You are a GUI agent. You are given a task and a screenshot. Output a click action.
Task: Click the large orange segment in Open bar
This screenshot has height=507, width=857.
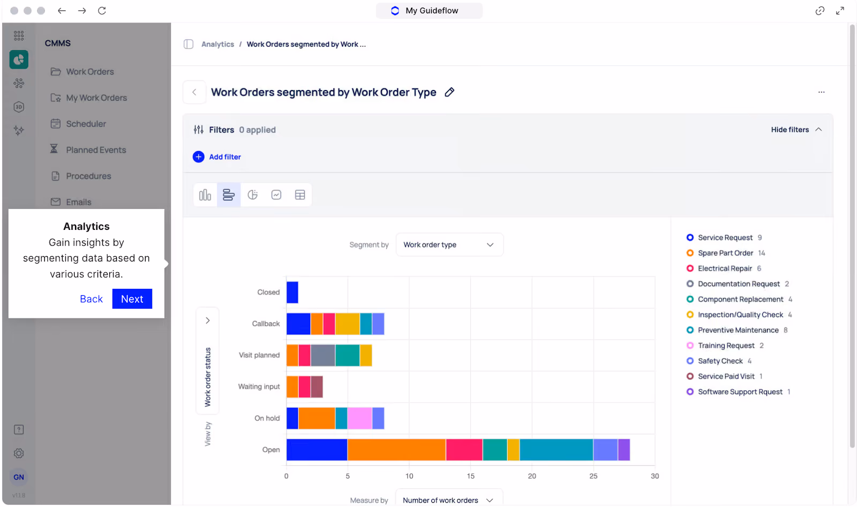click(396, 450)
